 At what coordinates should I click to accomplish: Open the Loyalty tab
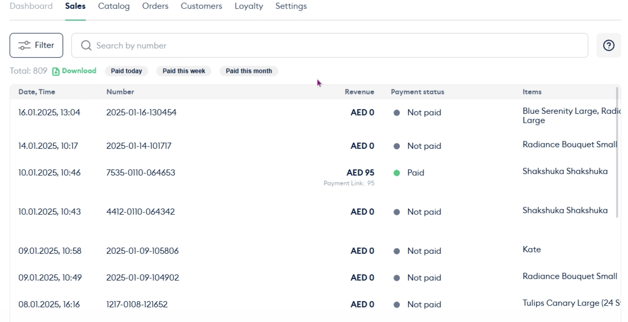(249, 6)
